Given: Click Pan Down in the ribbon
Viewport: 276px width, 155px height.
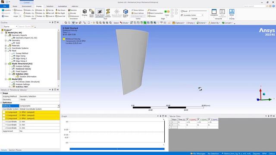Looking at the screenshot, I should (60, 10).
